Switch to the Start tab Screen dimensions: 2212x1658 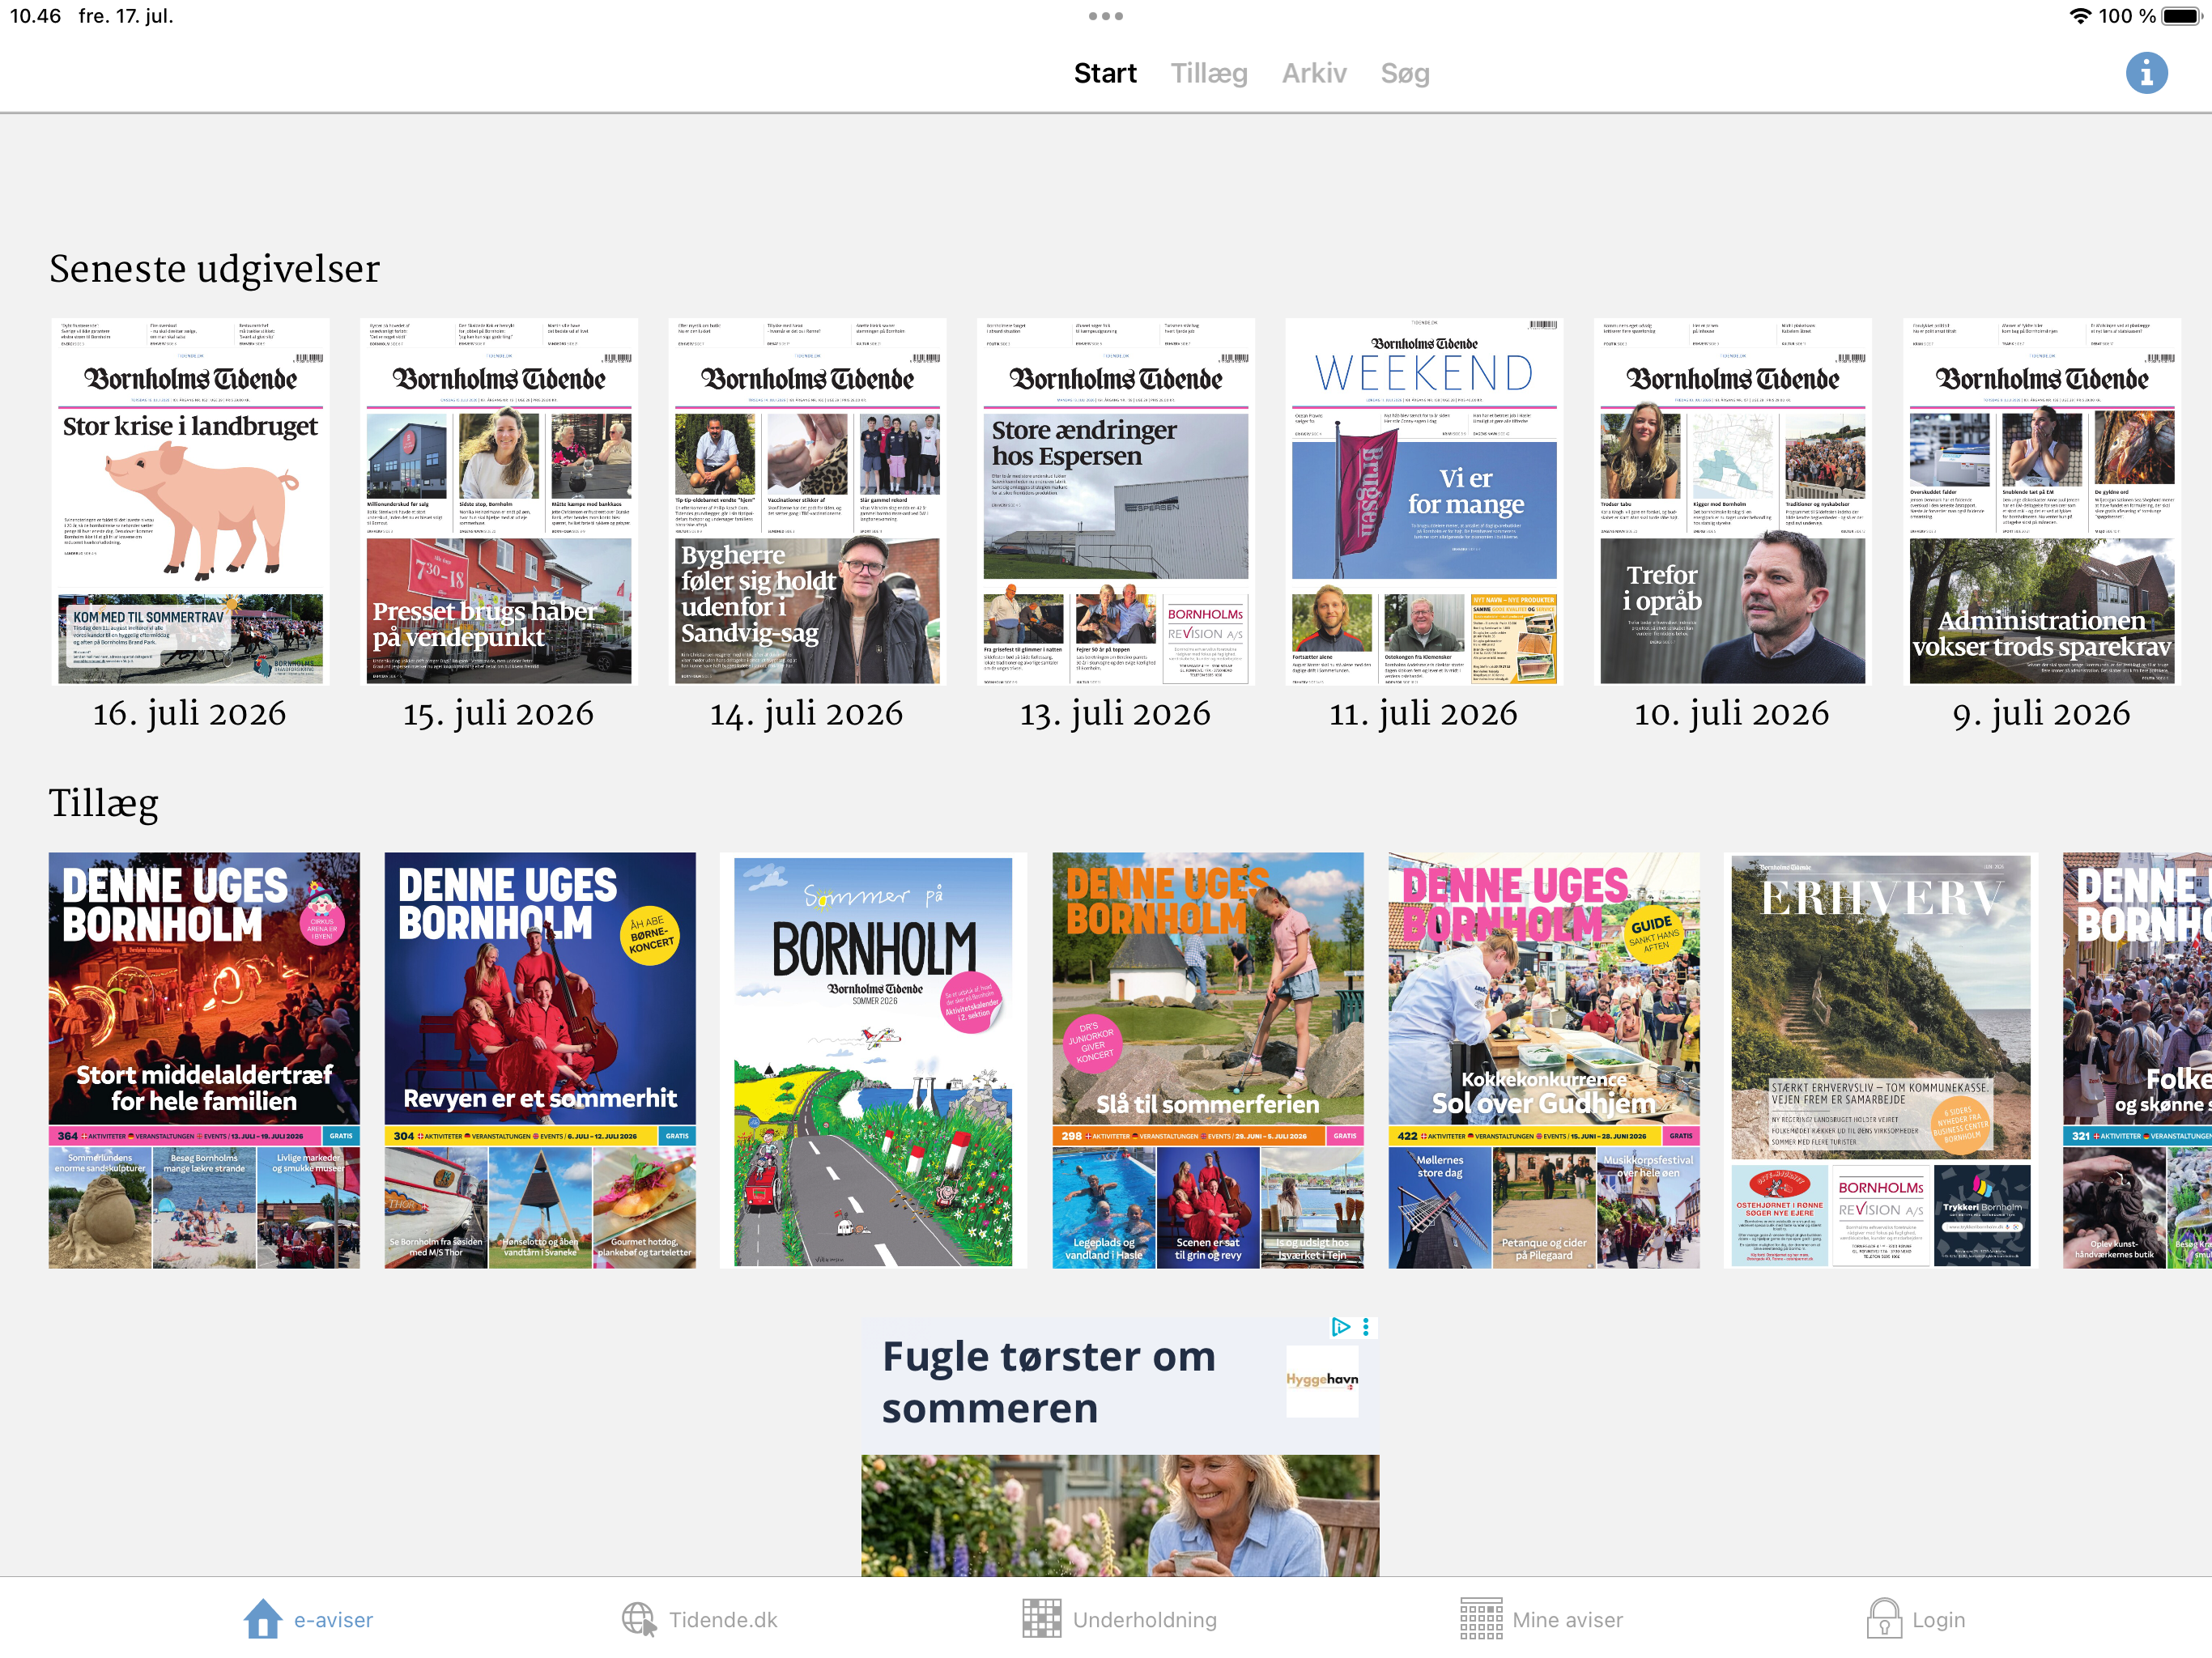1105,73
